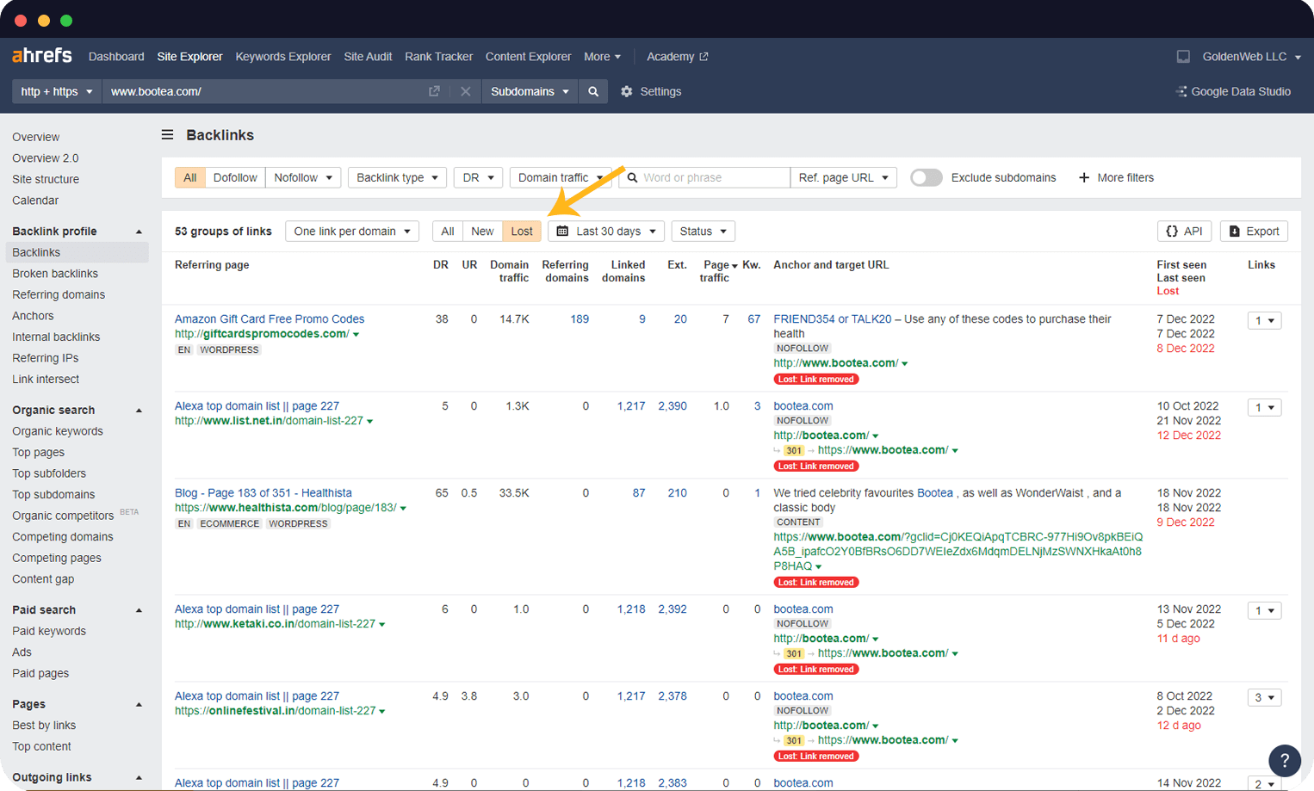Open the Nofollow dropdown
Screen dimensions: 1314x791
(x=303, y=177)
